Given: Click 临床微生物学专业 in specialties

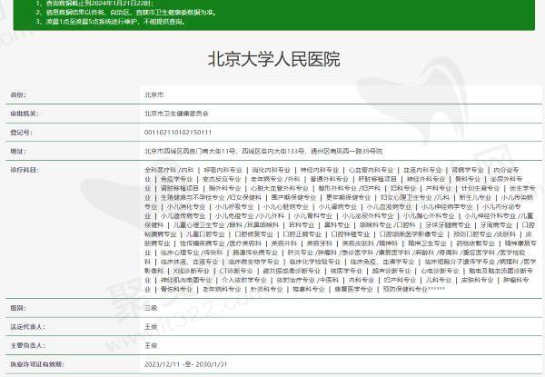Looking at the screenshot, I should tap(253, 262).
